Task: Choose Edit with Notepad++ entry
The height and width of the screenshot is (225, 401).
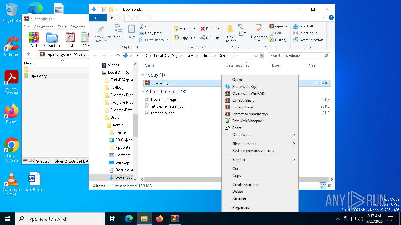Action: click(260, 121)
